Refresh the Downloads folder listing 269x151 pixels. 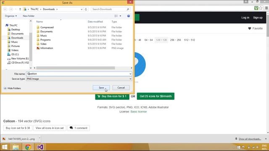click(86, 9)
